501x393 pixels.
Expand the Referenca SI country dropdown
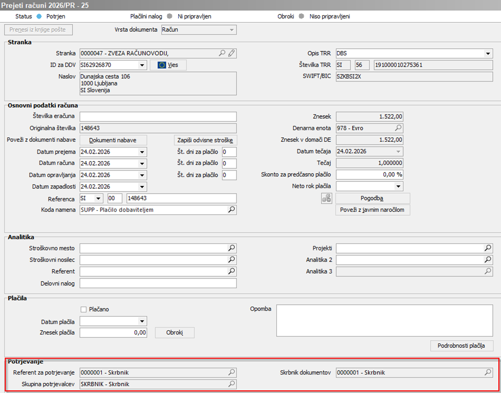(99, 198)
